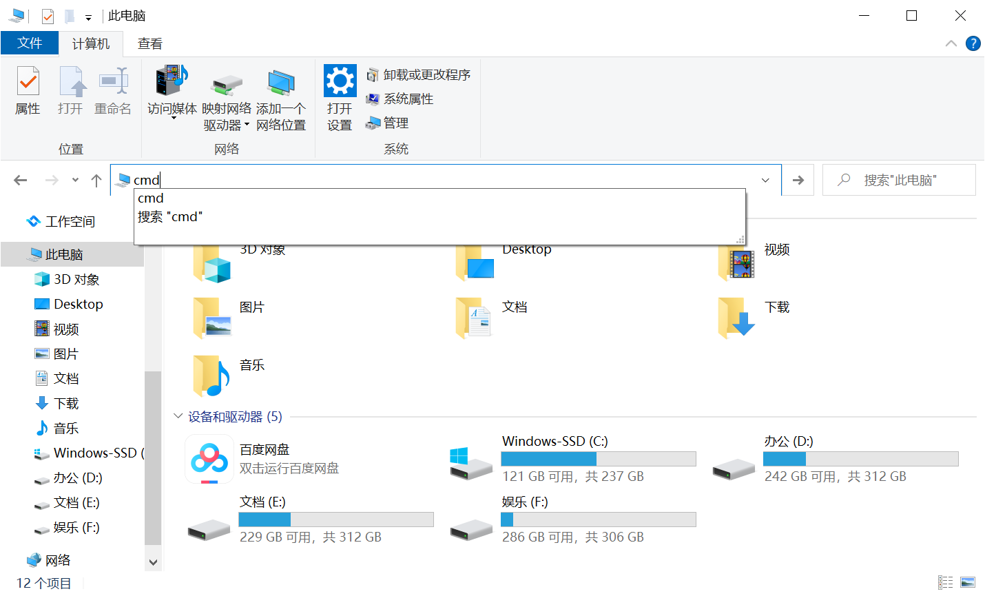Click the 搜索此电脑 search box
The image size is (985, 596).
click(899, 180)
